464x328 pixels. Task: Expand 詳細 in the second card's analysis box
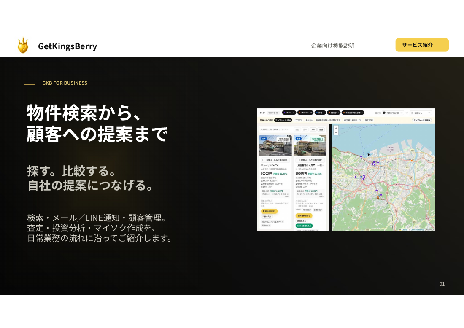click(x=321, y=197)
